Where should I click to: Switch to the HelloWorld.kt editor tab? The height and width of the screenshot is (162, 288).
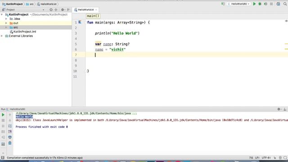click(x=85, y=10)
